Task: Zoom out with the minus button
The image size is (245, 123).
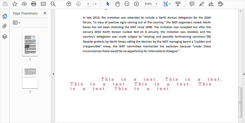Action: 127,4
